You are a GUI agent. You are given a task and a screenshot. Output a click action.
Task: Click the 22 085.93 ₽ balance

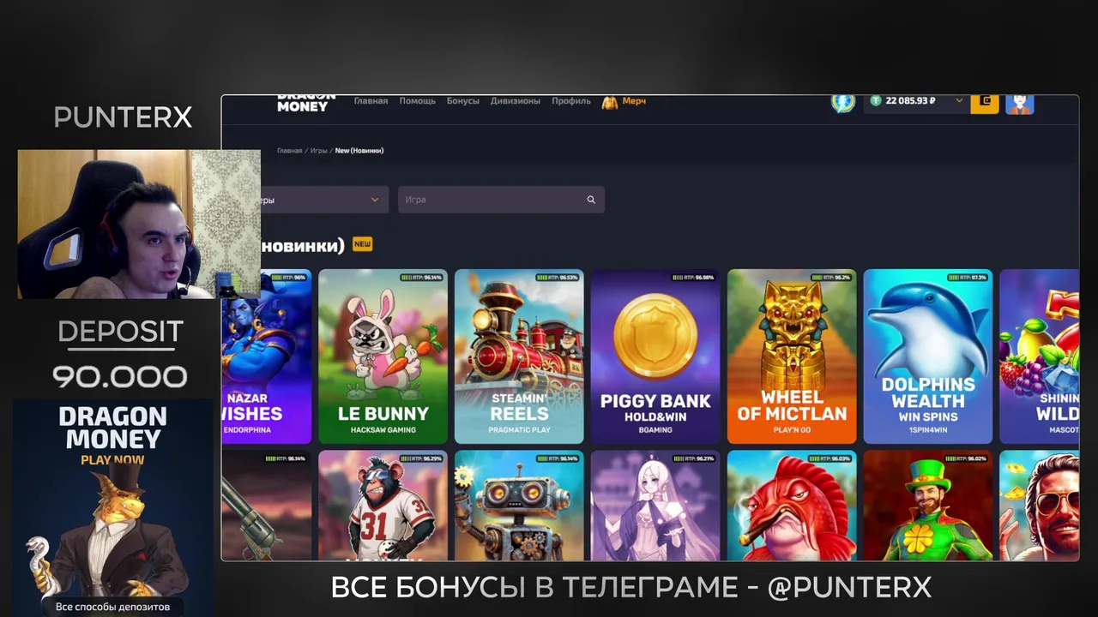click(x=911, y=100)
